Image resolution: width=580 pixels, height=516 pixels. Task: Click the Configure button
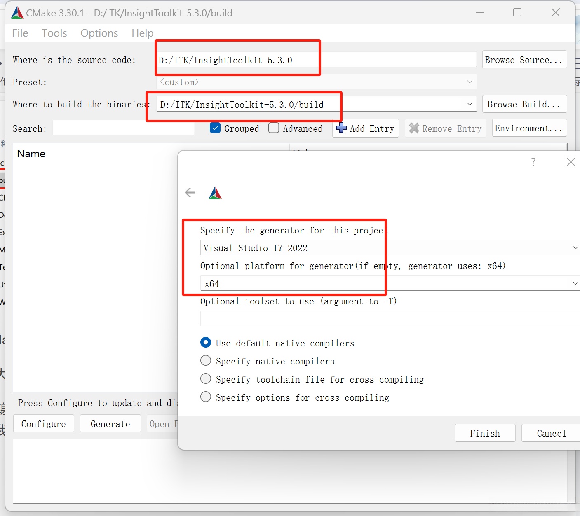click(x=44, y=424)
